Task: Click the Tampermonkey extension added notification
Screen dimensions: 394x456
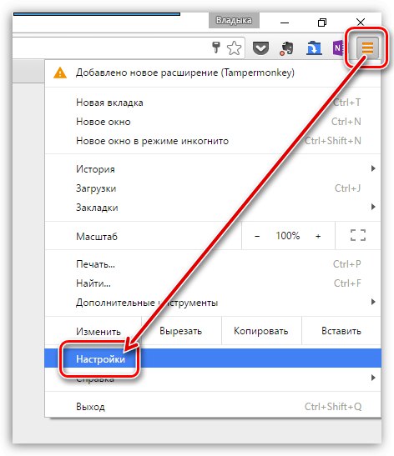Action: (213, 73)
